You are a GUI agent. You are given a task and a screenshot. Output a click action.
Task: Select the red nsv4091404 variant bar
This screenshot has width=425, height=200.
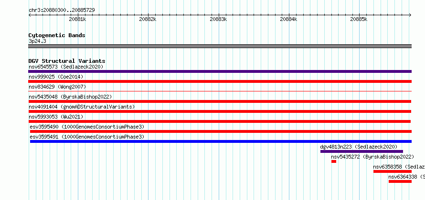point(220,111)
